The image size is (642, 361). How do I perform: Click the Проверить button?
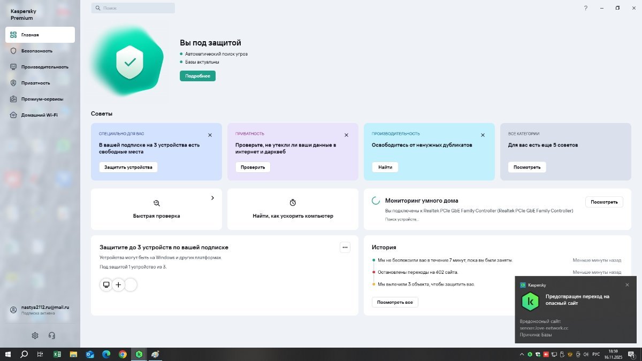click(253, 167)
